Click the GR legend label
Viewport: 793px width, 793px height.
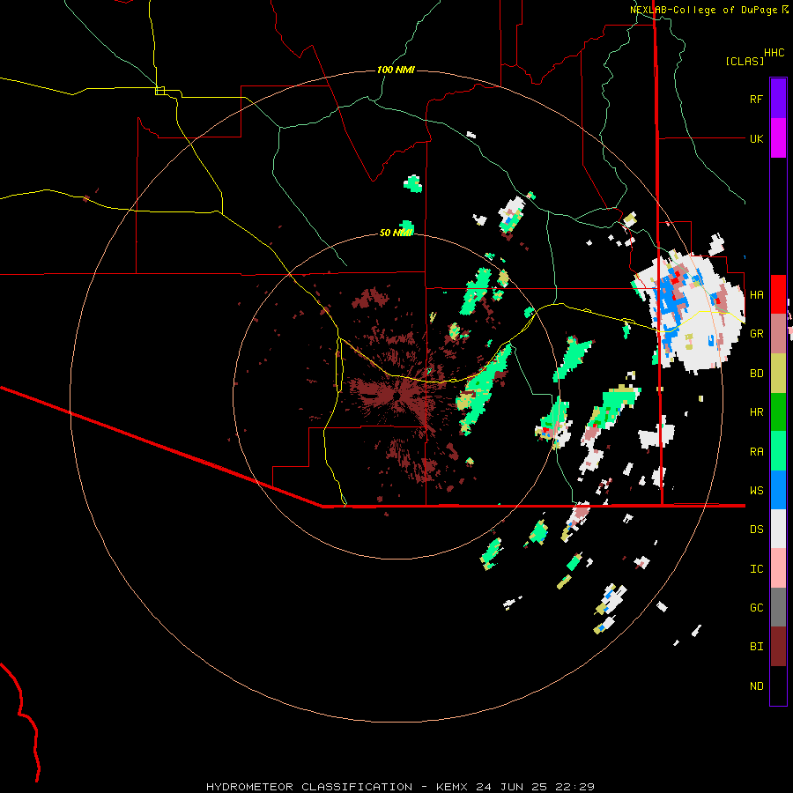click(756, 334)
